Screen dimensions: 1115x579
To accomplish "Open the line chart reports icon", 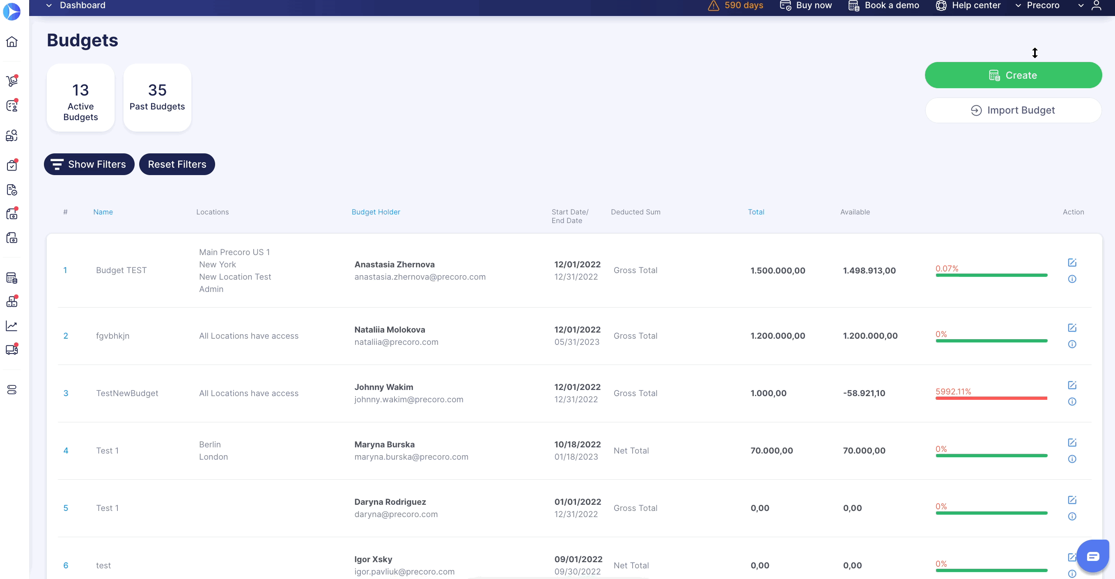I will point(11,326).
